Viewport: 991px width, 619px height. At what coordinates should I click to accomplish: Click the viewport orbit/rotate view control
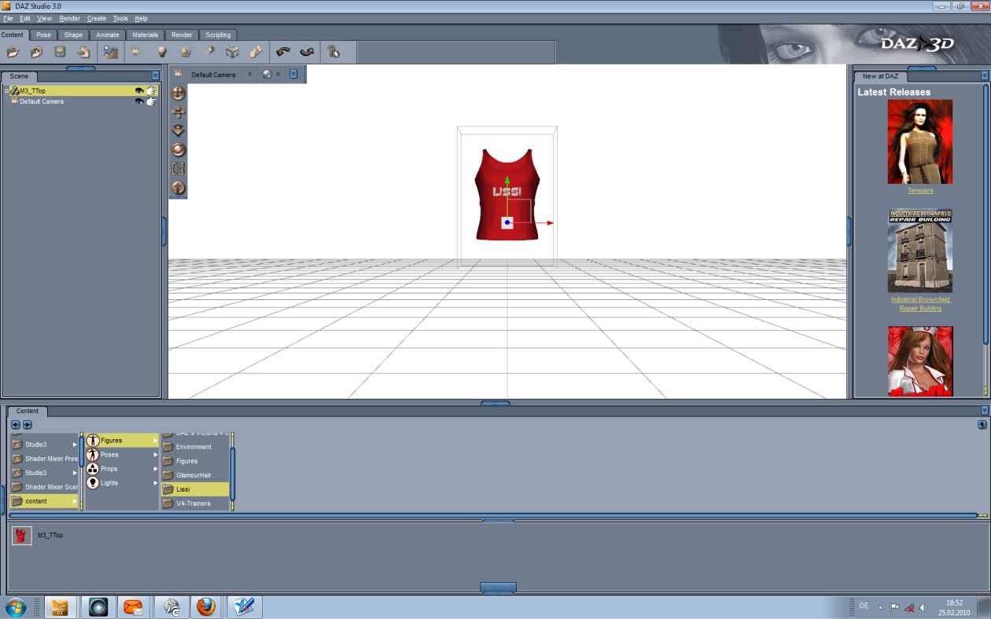(x=179, y=93)
